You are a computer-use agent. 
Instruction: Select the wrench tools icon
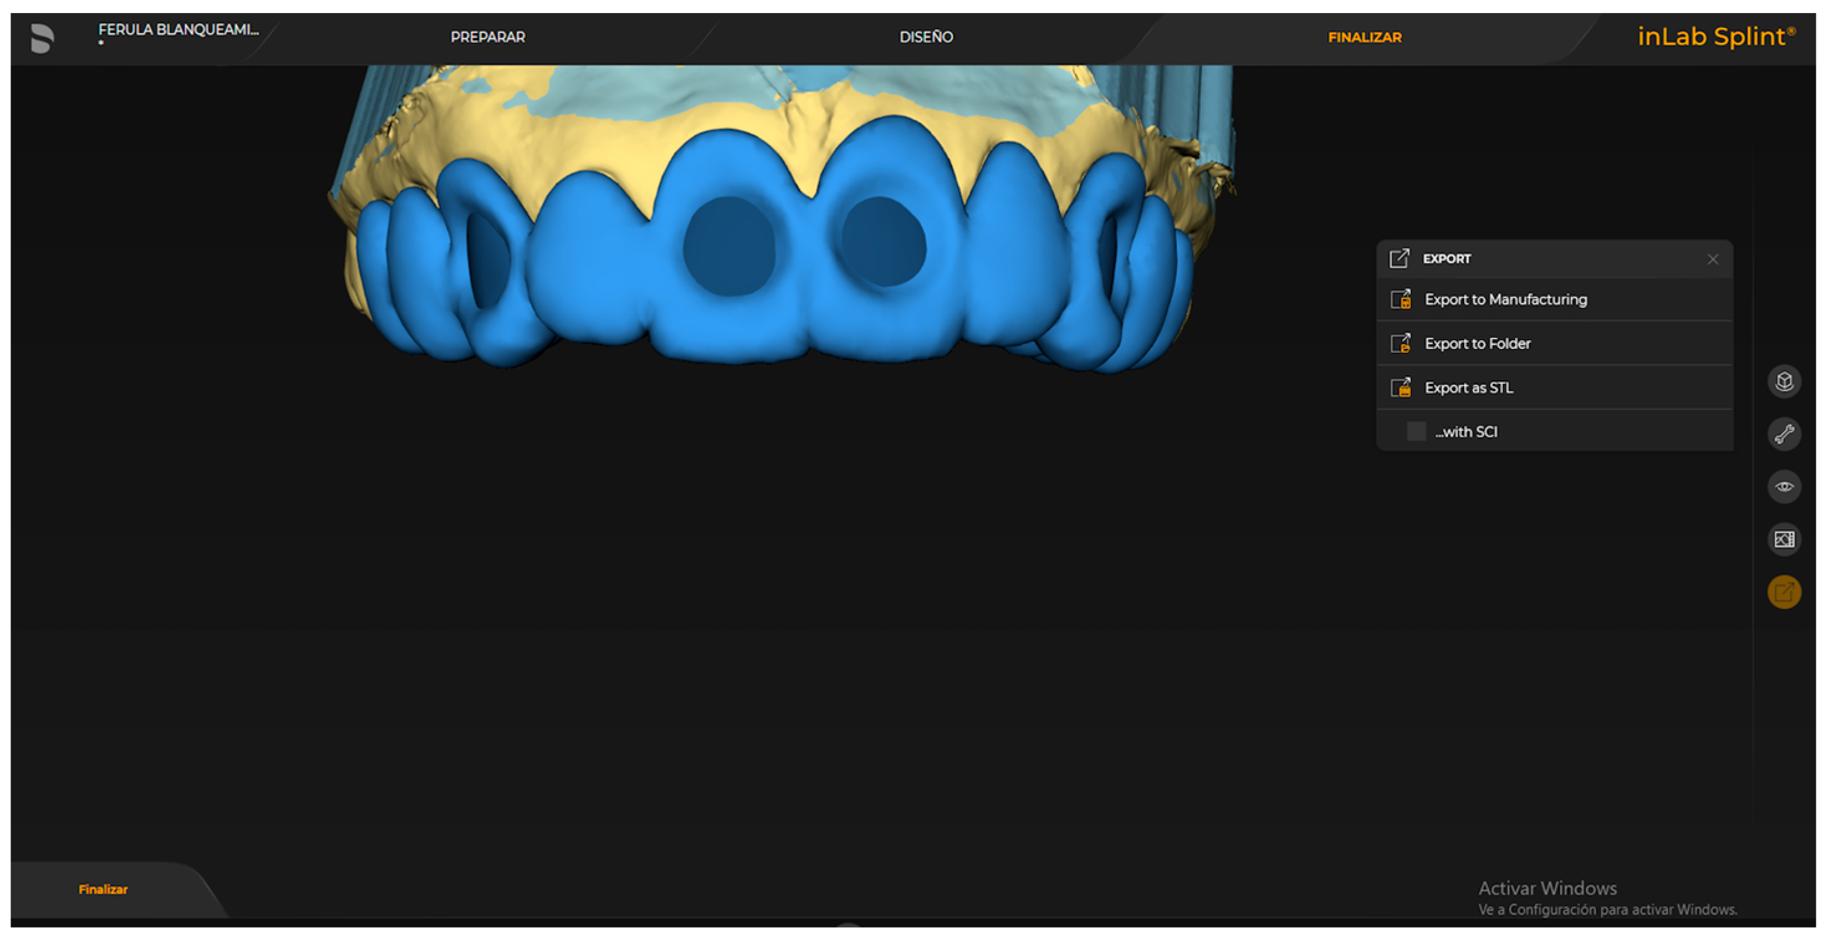tap(1783, 433)
